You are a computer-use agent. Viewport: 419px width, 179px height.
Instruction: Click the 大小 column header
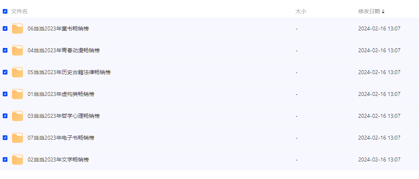tap(301, 11)
